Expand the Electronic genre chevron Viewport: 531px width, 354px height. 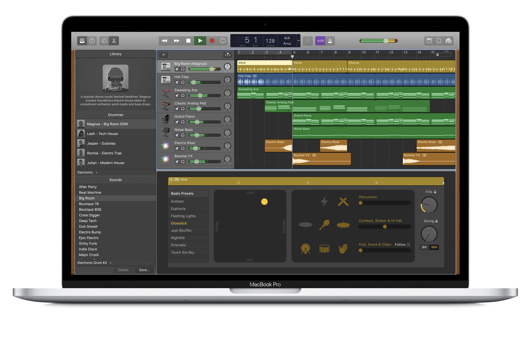pos(96,172)
